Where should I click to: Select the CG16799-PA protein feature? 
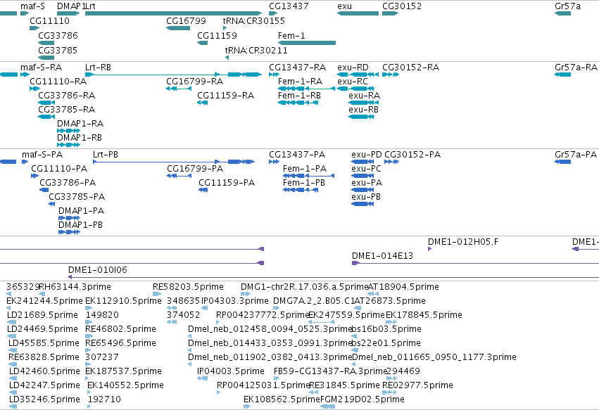179,176
